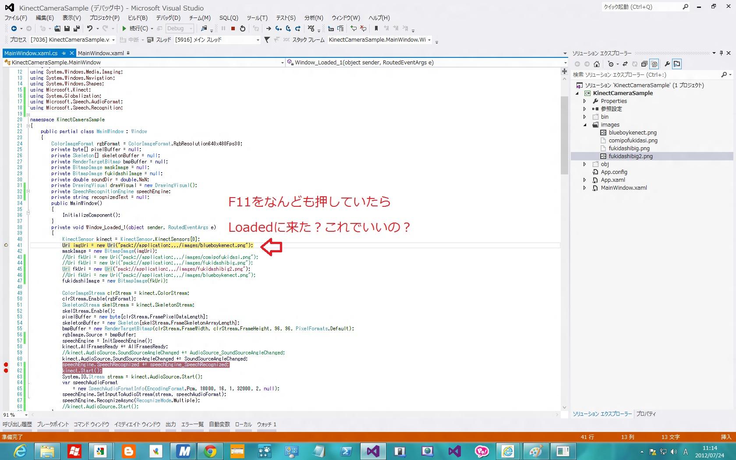Viewport: 736px width, 460px height.
Task: Click the 続行(C) continue button
Action: pos(135,28)
